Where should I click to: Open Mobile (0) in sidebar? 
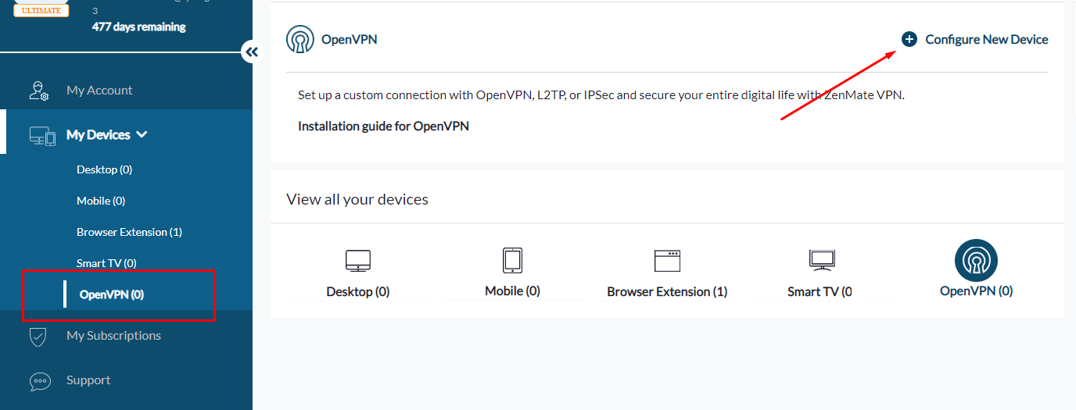click(x=101, y=201)
